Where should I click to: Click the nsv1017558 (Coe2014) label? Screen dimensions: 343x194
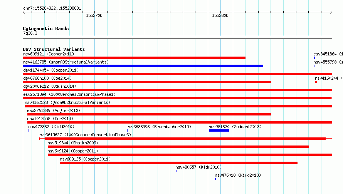pos(50,119)
